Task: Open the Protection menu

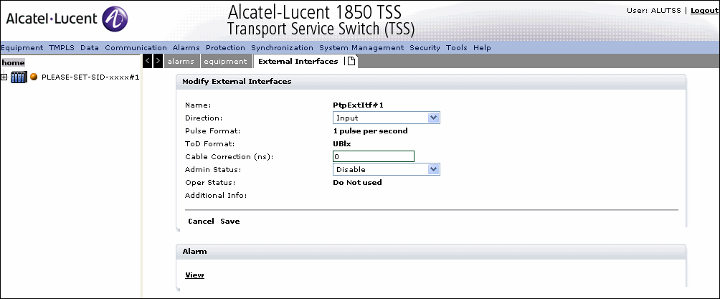Action: click(x=225, y=48)
